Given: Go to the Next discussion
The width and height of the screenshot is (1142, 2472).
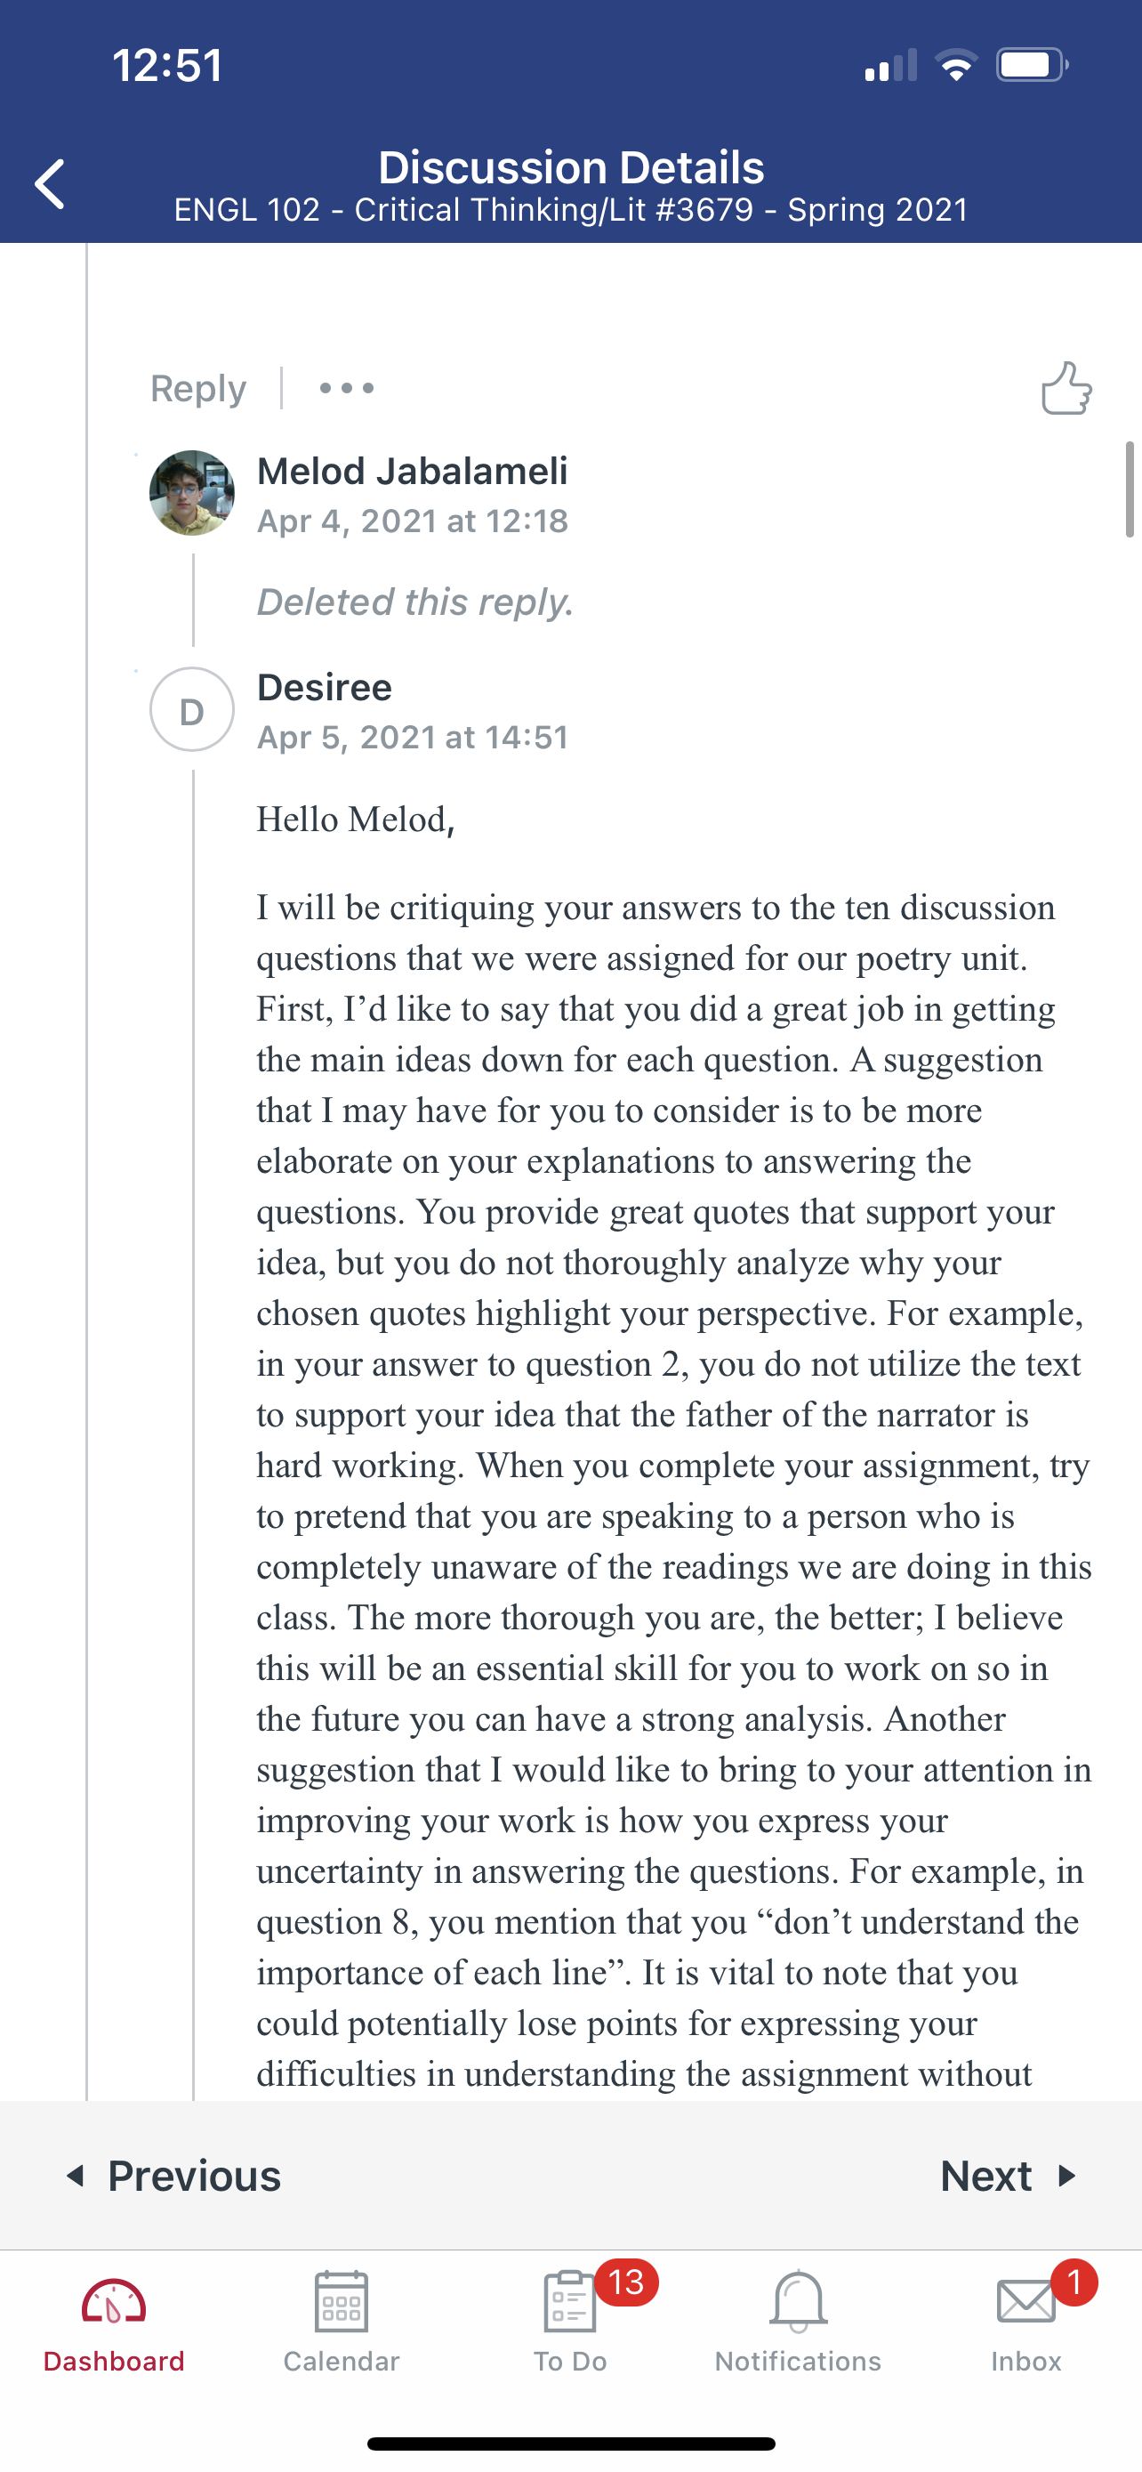Looking at the screenshot, I should (1008, 2176).
